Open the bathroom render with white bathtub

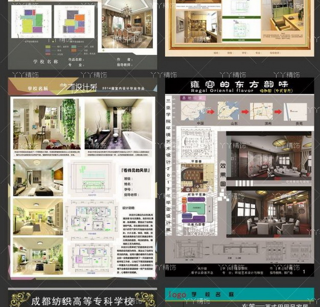118,124
